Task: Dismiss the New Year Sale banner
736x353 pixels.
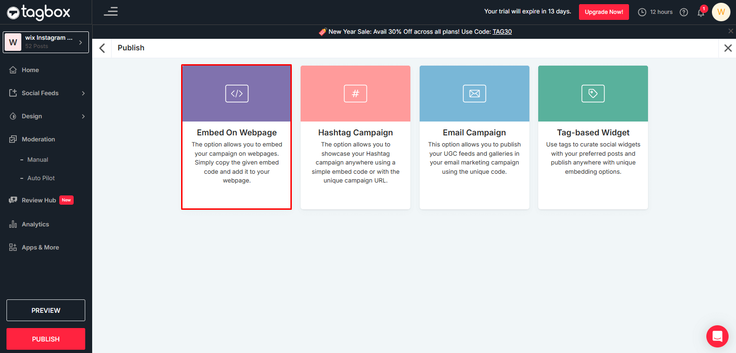Action: 730,31
